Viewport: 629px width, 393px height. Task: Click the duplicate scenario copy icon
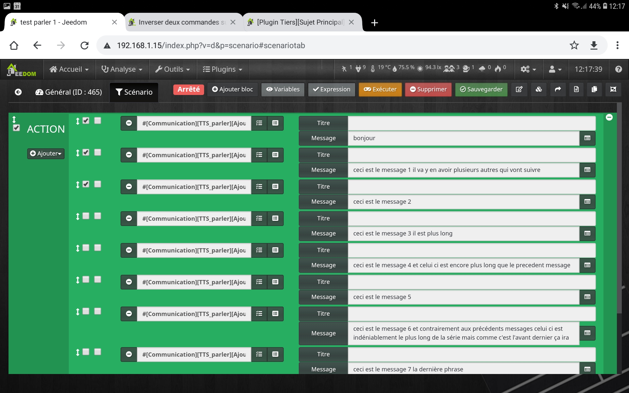594,89
